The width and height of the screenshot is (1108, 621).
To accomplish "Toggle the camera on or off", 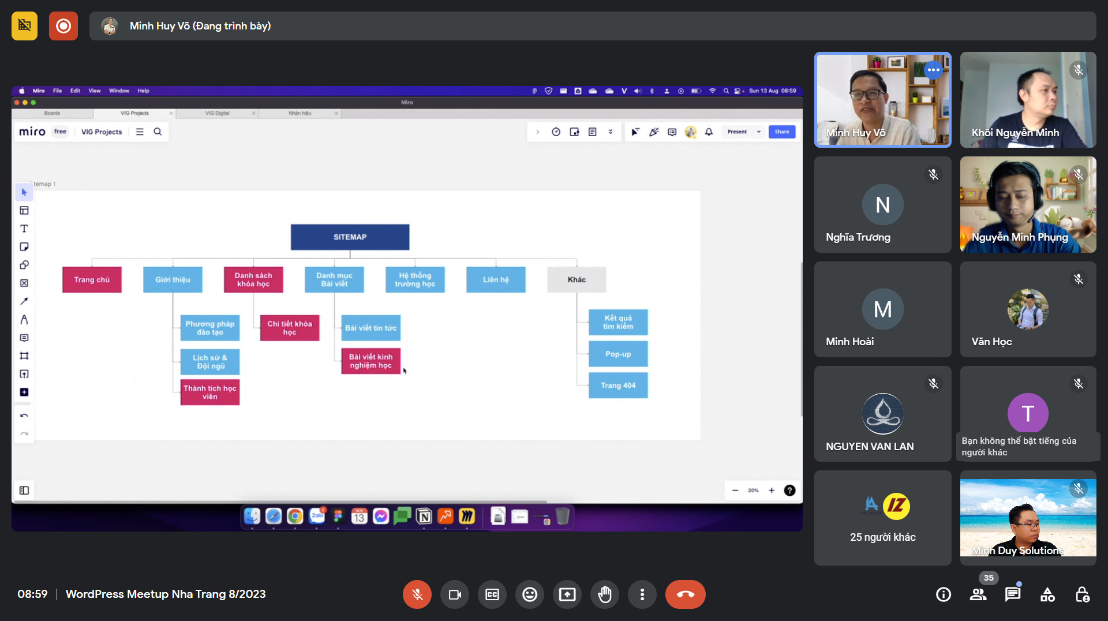I will point(455,594).
